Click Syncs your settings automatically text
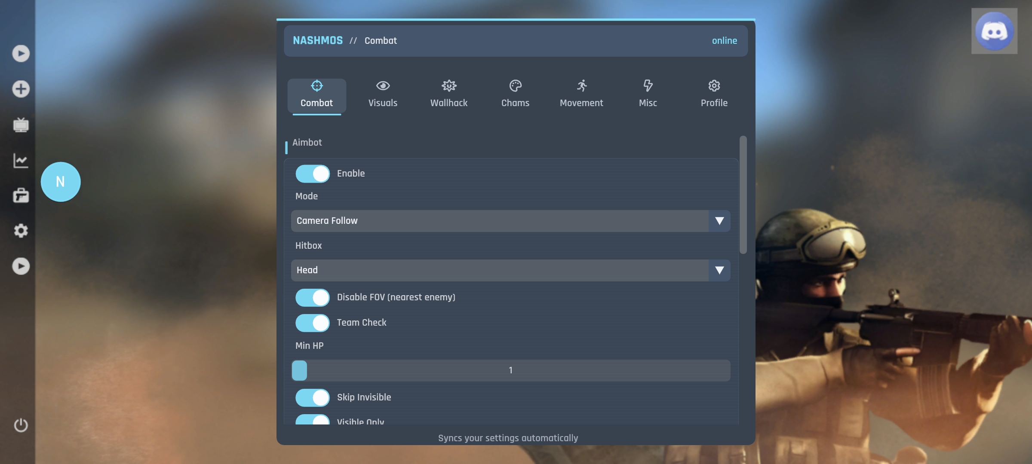Image resolution: width=1032 pixels, height=464 pixels. [x=508, y=438]
